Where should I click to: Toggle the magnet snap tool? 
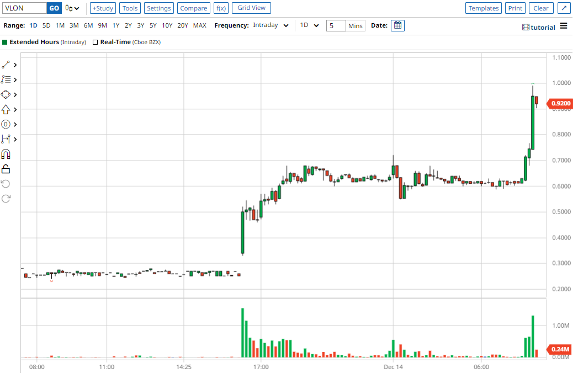coord(6,154)
